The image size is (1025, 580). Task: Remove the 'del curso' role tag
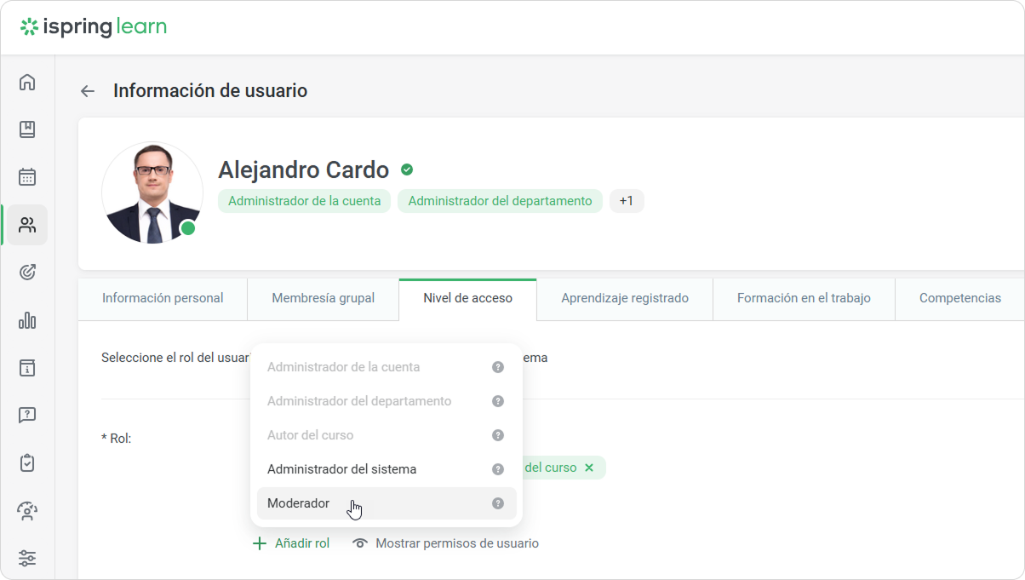[589, 468]
